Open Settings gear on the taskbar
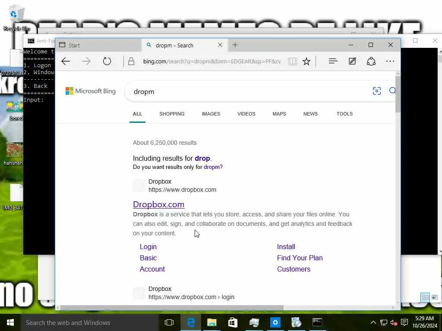 coord(275,322)
